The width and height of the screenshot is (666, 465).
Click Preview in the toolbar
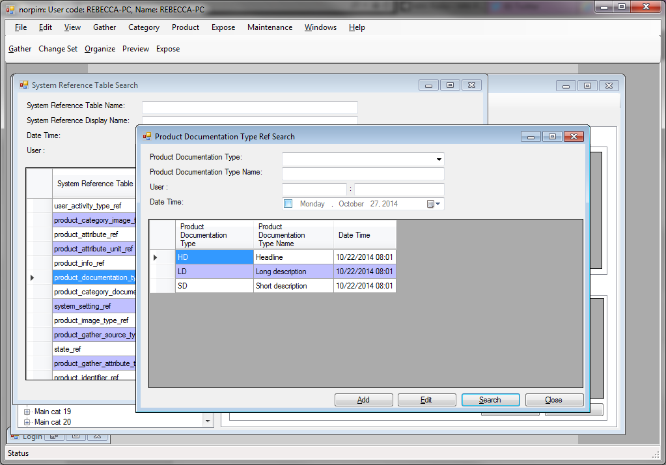(135, 49)
